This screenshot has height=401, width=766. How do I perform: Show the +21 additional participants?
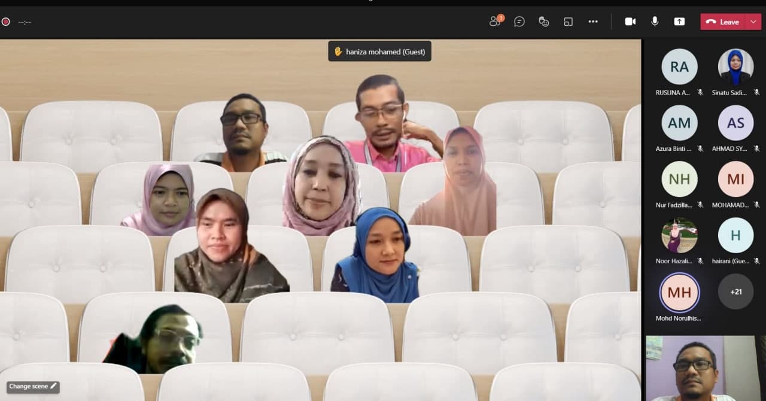click(735, 291)
